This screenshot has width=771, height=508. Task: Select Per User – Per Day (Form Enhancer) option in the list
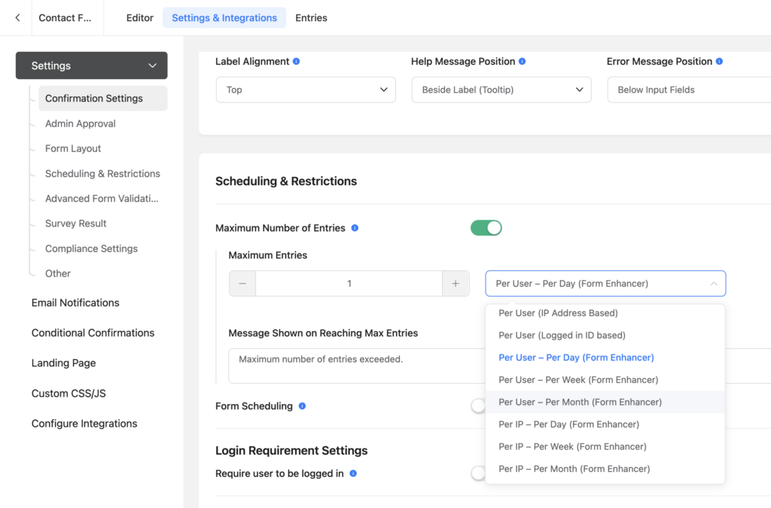[x=605, y=357]
